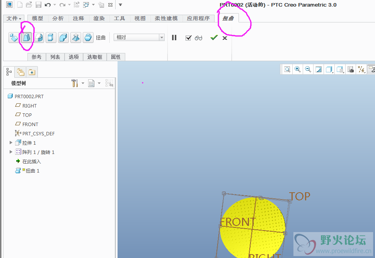Expand the 拉伸 1 tree node
The image size is (375, 258).
pos(11,143)
